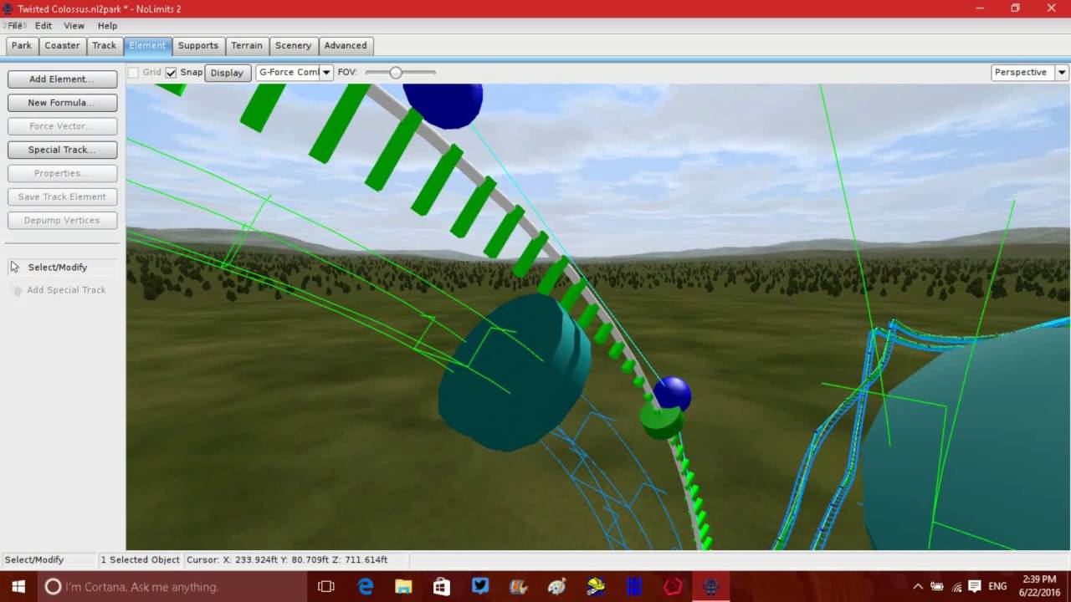Image resolution: width=1071 pixels, height=602 pixels.
Task: Click the battery status tray icon
Action: (x=937, y=587)
